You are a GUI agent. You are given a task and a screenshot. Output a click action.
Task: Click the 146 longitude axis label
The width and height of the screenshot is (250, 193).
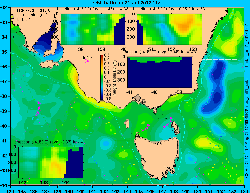[x=151, y=191]
